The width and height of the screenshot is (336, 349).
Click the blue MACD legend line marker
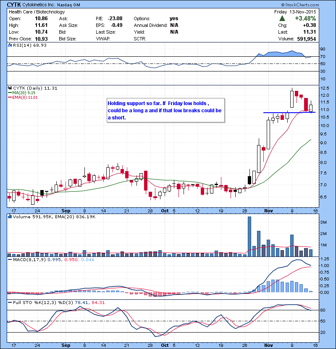tap(10, 260)
